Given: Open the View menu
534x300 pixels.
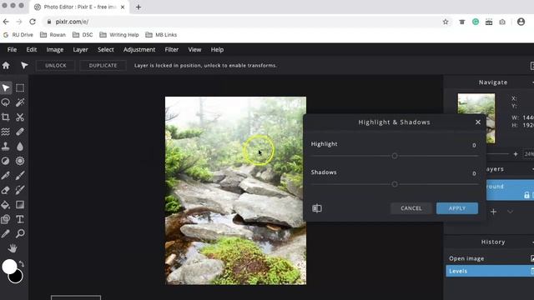Looking at the screenshot, I should (x=194, y=50).
